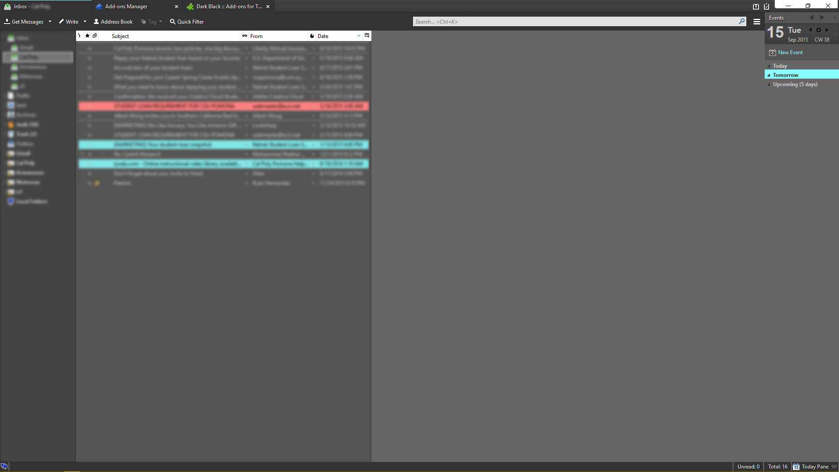Open the Address Book
This screenshot has height=472, width=839.
click(x=113, y=22)
